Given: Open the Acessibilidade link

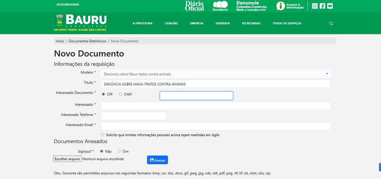Looking at the screenshot, I should click(68, 5).
